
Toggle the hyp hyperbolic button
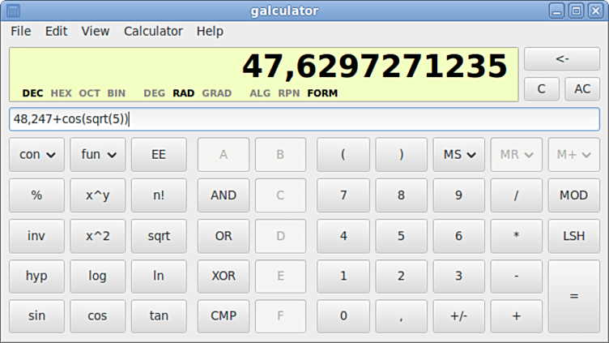pos(36,276)
